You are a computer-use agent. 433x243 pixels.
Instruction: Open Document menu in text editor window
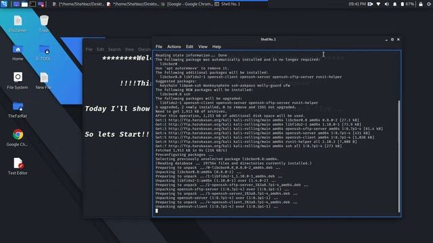click(x=144, y=49)
